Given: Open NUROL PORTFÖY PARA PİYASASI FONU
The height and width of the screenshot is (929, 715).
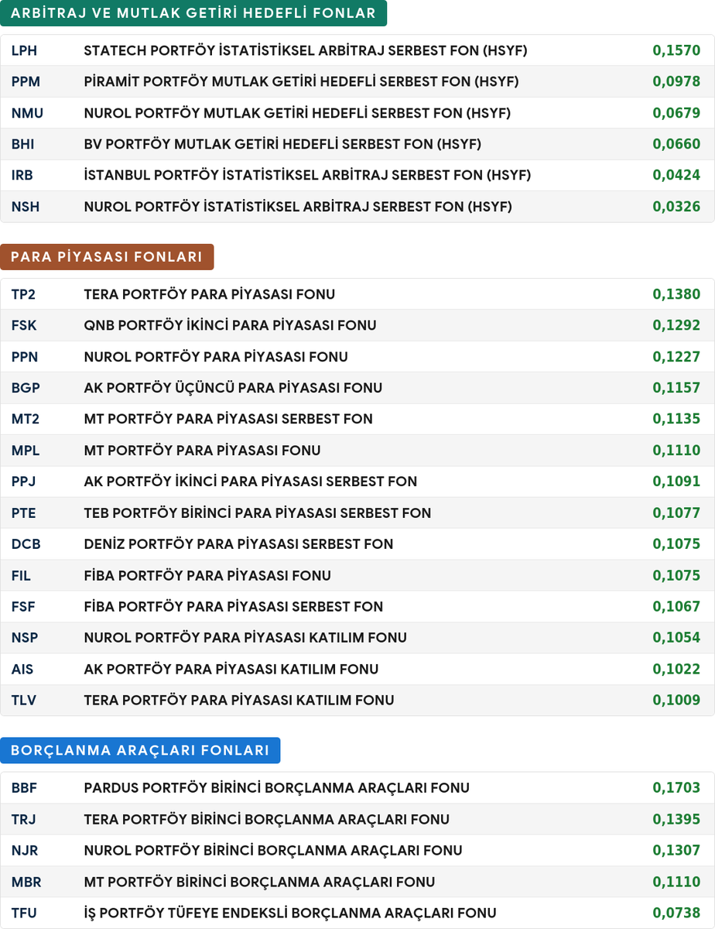Looking at the screenshot, I should pos(216,357).
